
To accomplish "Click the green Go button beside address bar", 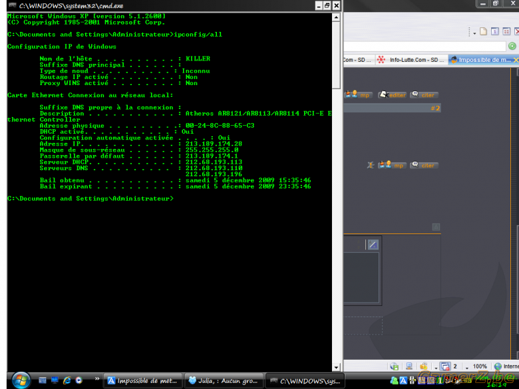I will pyautogui.click(x=512, y=46).
